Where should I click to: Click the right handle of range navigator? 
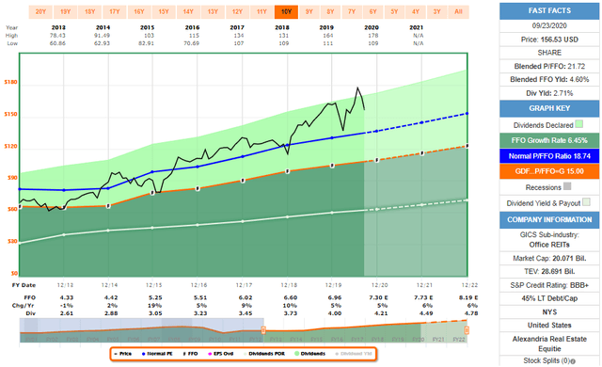(467, 330)
